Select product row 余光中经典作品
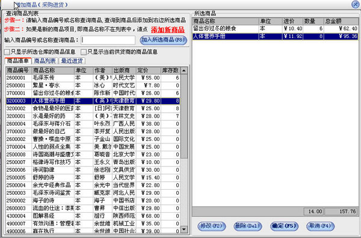The width and height of the screenshot is (361, 238). point(93,185)
